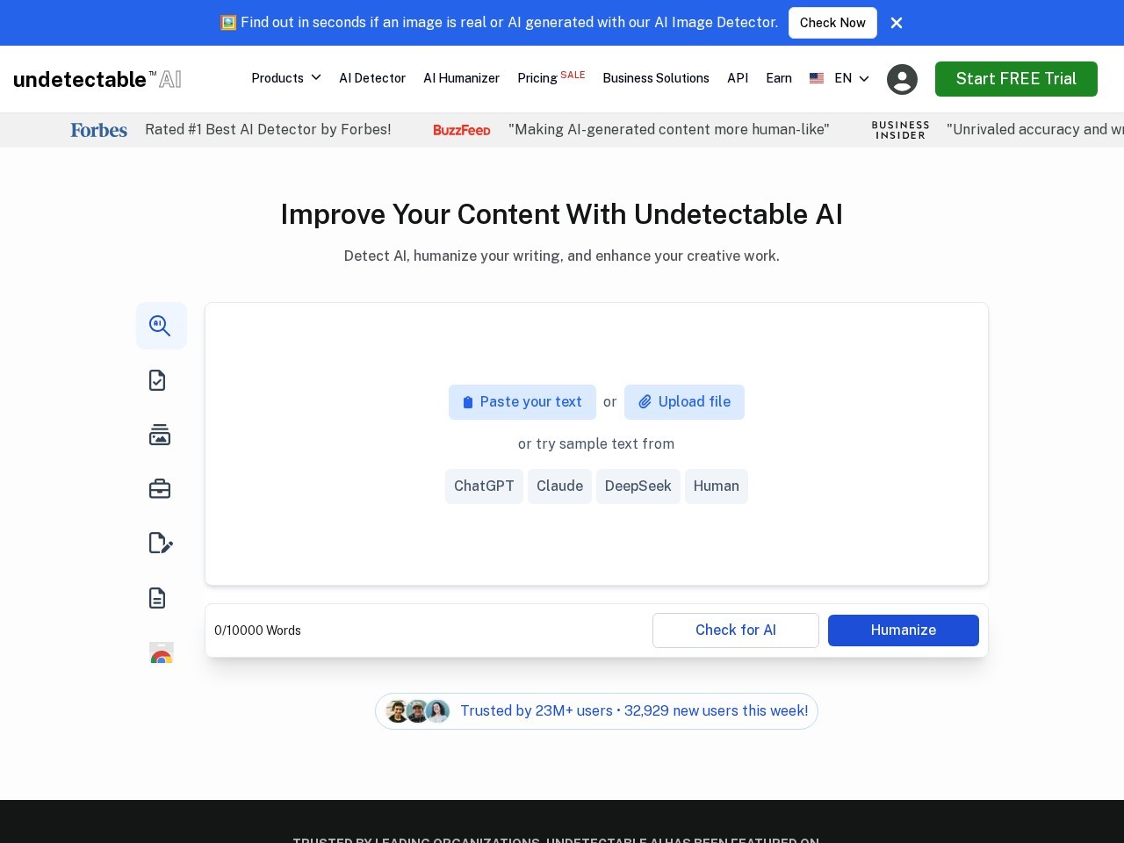Click the 'Improve Your Content With Undetectable AI' heading
The height and width of the screenshot is (843, 1124).
(x=562, y=214)
